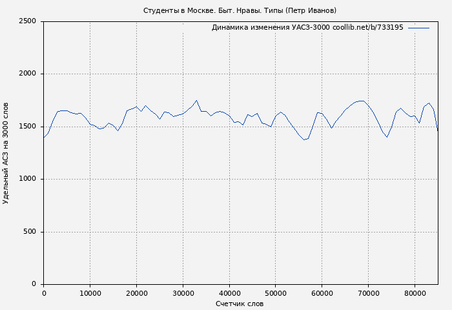Image resolution: width=452 pixels, height=310 pixels.
Task: Click the 50000 tick label on x-axis
Action: 276,294
